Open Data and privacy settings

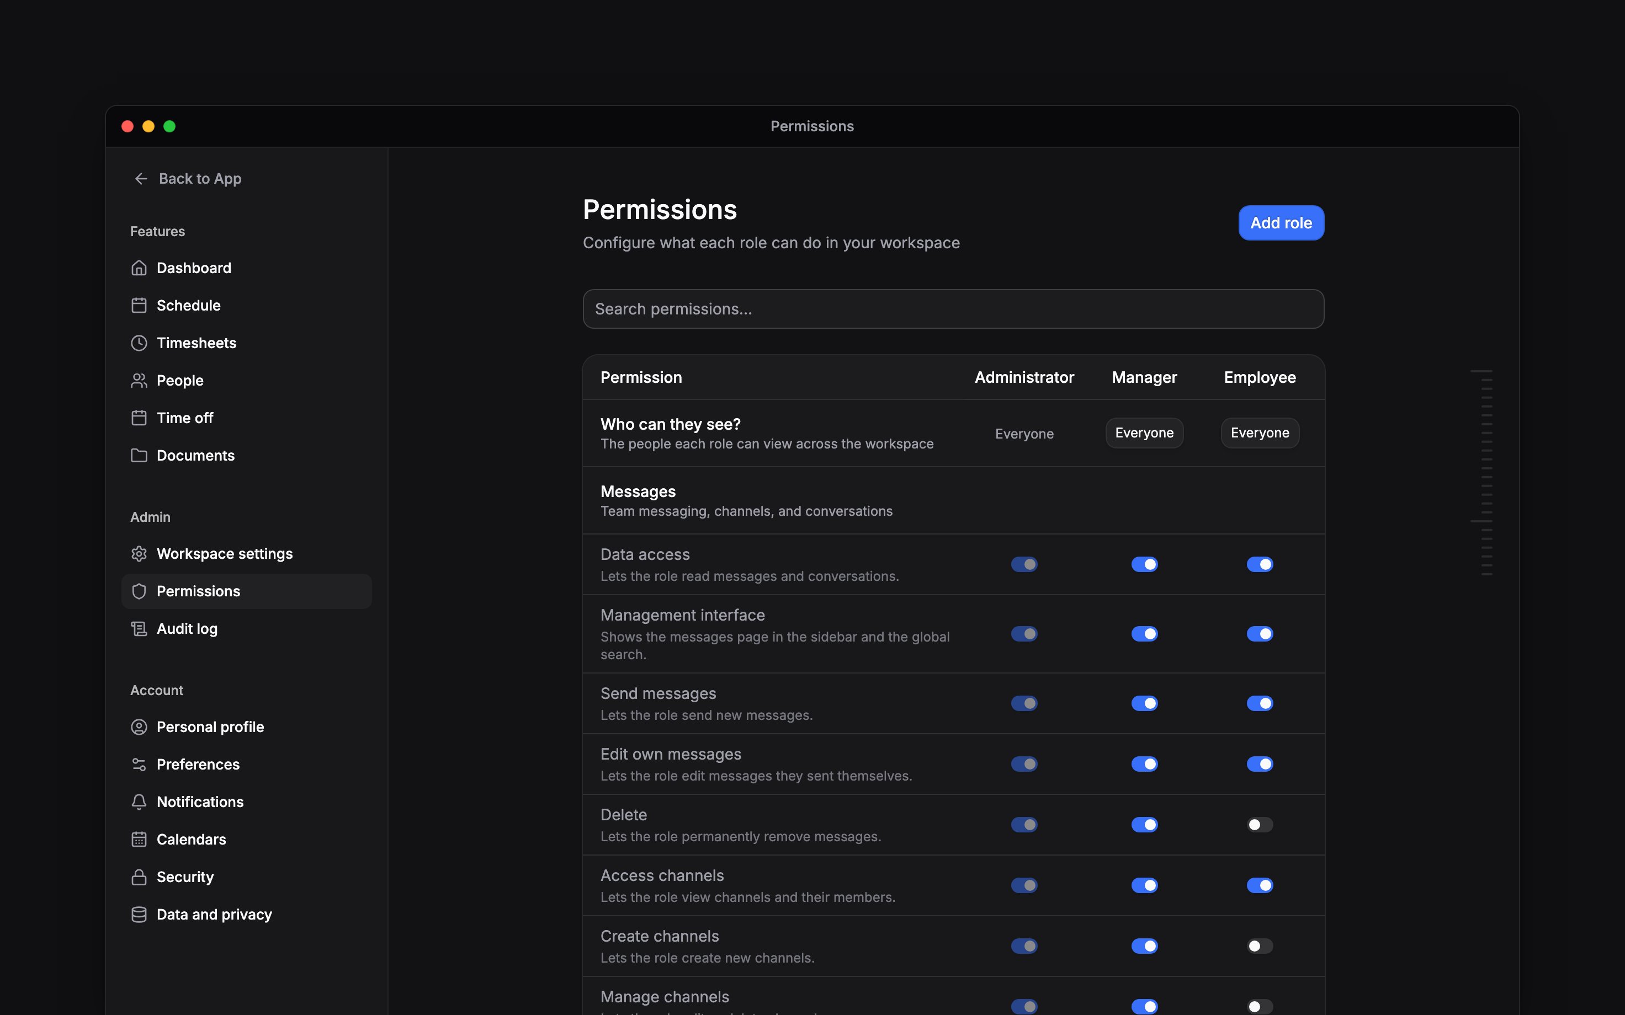[x=246, y=915]
